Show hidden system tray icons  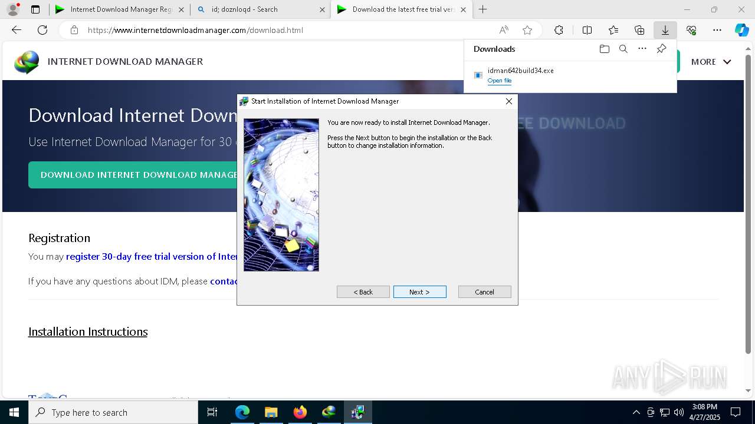click(x=636, y=412)
